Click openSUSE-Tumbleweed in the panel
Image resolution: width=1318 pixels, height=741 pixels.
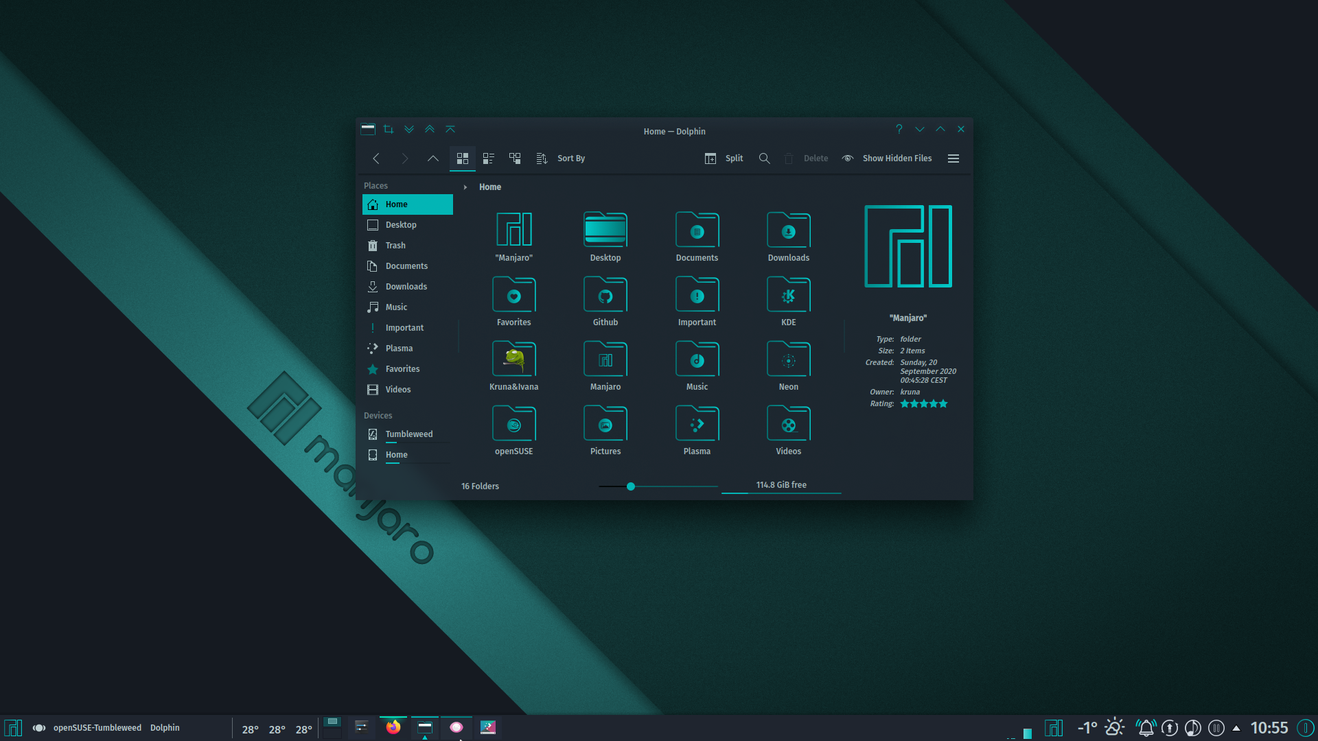pos(97,728)
